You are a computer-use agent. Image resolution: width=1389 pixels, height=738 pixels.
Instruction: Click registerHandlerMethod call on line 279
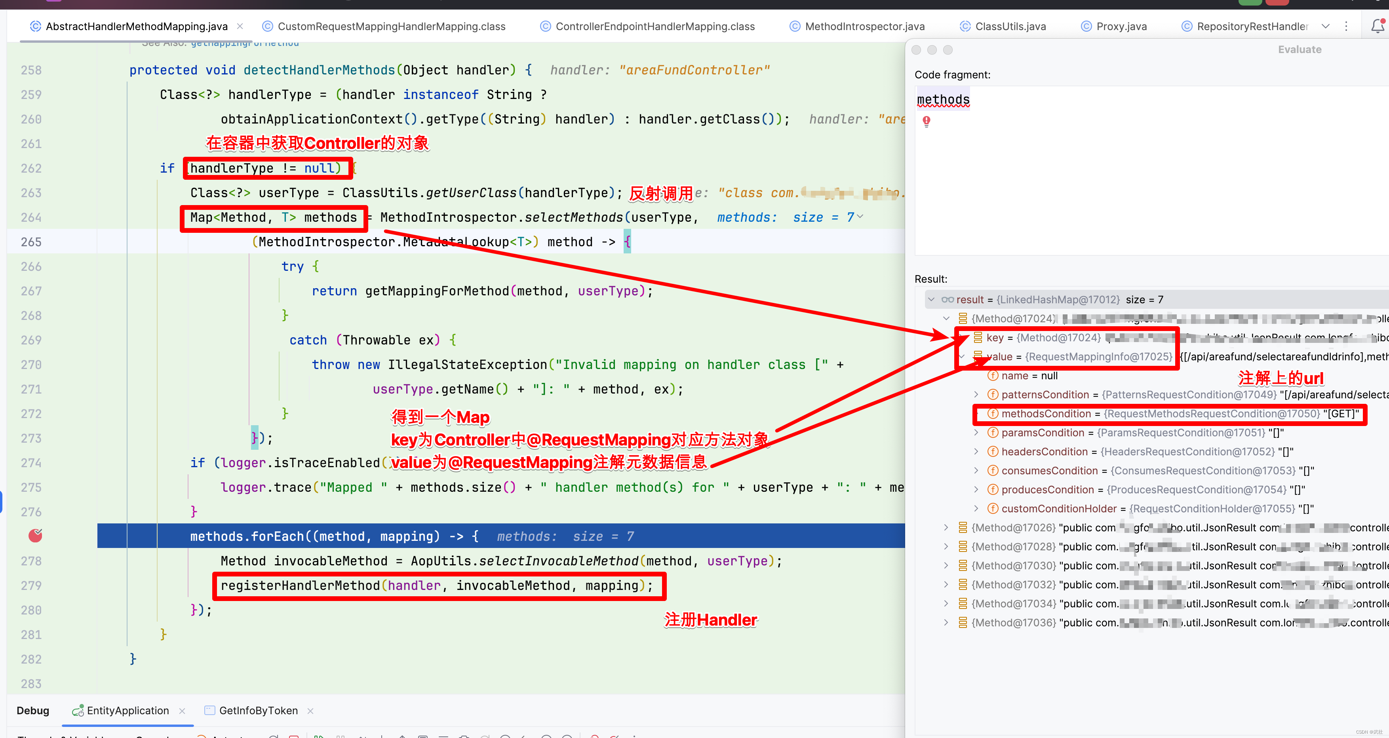click(437, 586)
